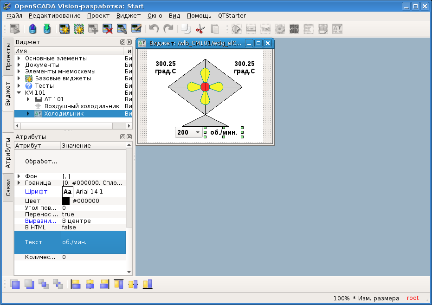Viewport: 432px width, 305px height.
Task: Click the Текст attribute value field
Action: (93, 242)
